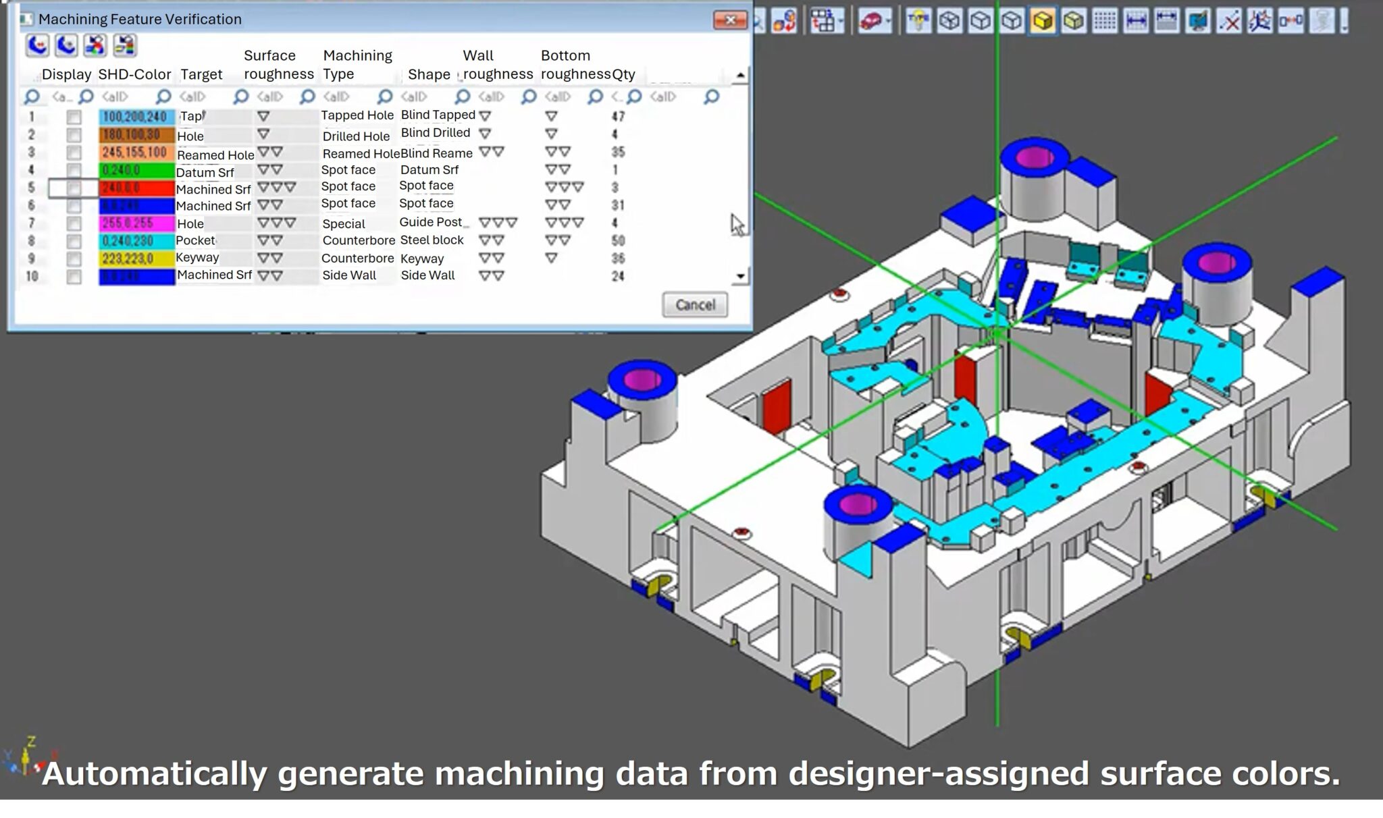Click the Display column header
1383x818 pixels.
[66, 74]
